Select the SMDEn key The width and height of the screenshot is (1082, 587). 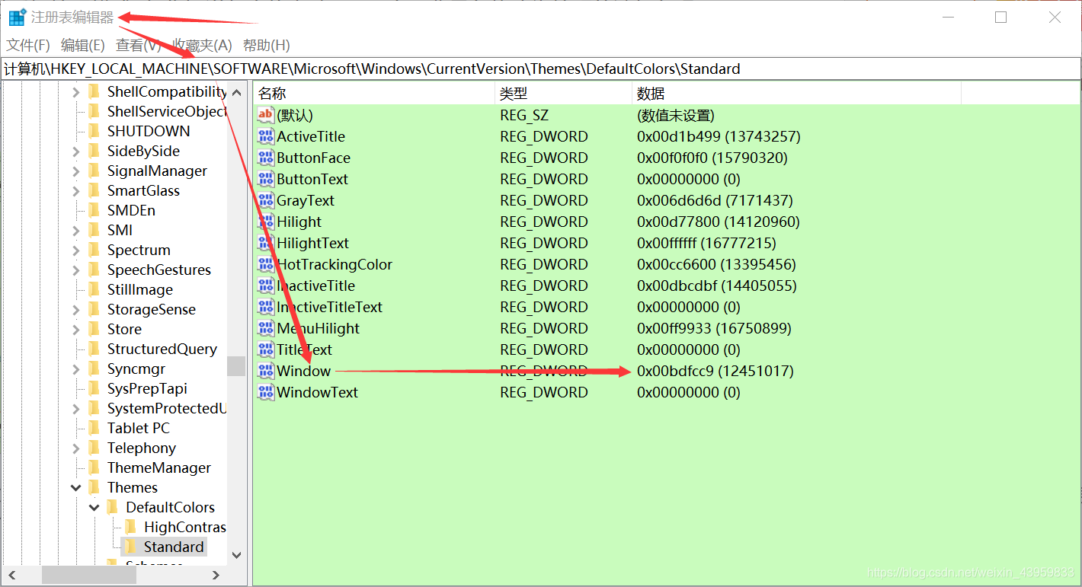pyautogui.click(x=131, y=210)
